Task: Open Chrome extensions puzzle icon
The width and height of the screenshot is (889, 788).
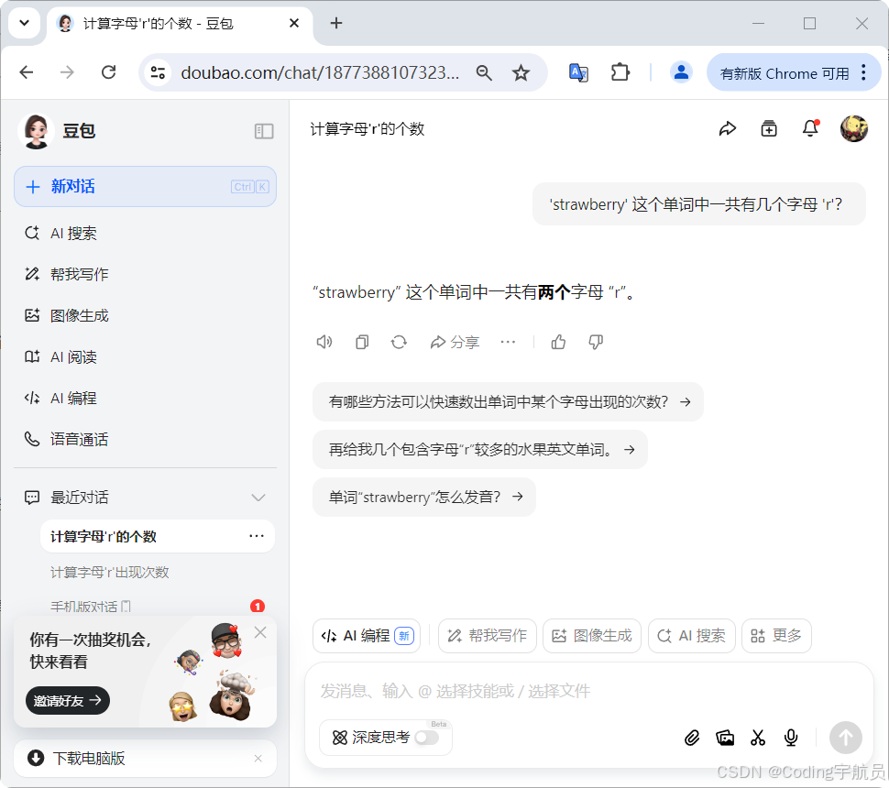Action: coord(620,72)
